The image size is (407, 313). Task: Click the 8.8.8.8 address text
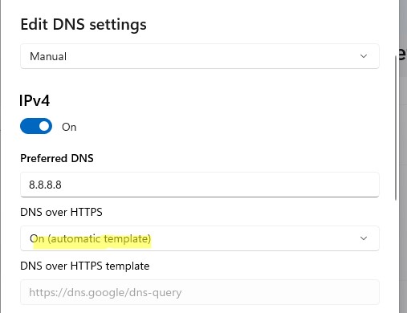click(x=45, y=185)
